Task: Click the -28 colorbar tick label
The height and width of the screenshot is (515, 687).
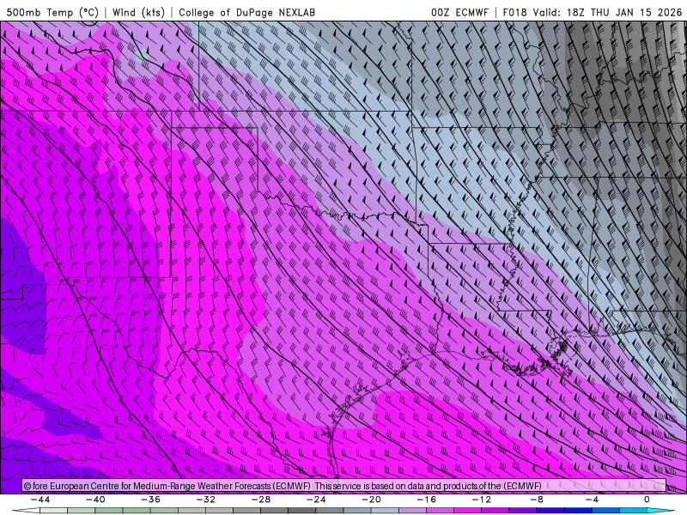Action: coord(261,500)
